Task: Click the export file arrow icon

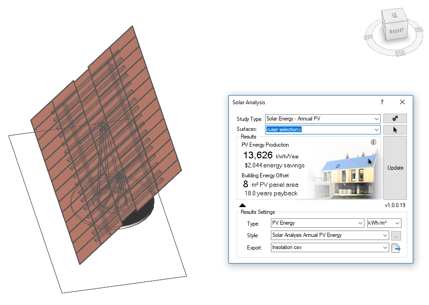Action: coord(396,248)
